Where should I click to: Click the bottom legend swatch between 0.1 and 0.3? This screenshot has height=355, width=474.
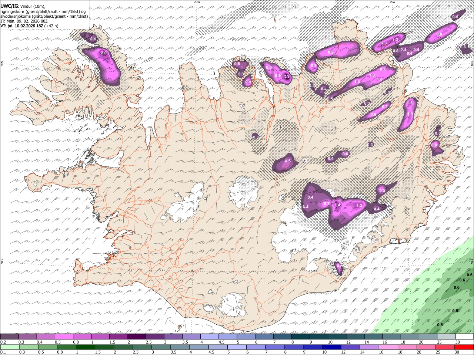(x=9, y=347)
